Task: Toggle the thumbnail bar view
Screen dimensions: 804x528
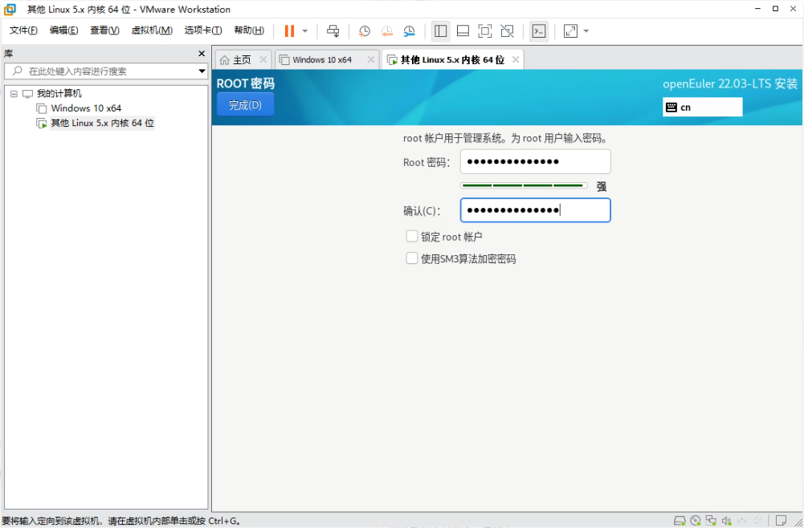Action: click(463, 31)
